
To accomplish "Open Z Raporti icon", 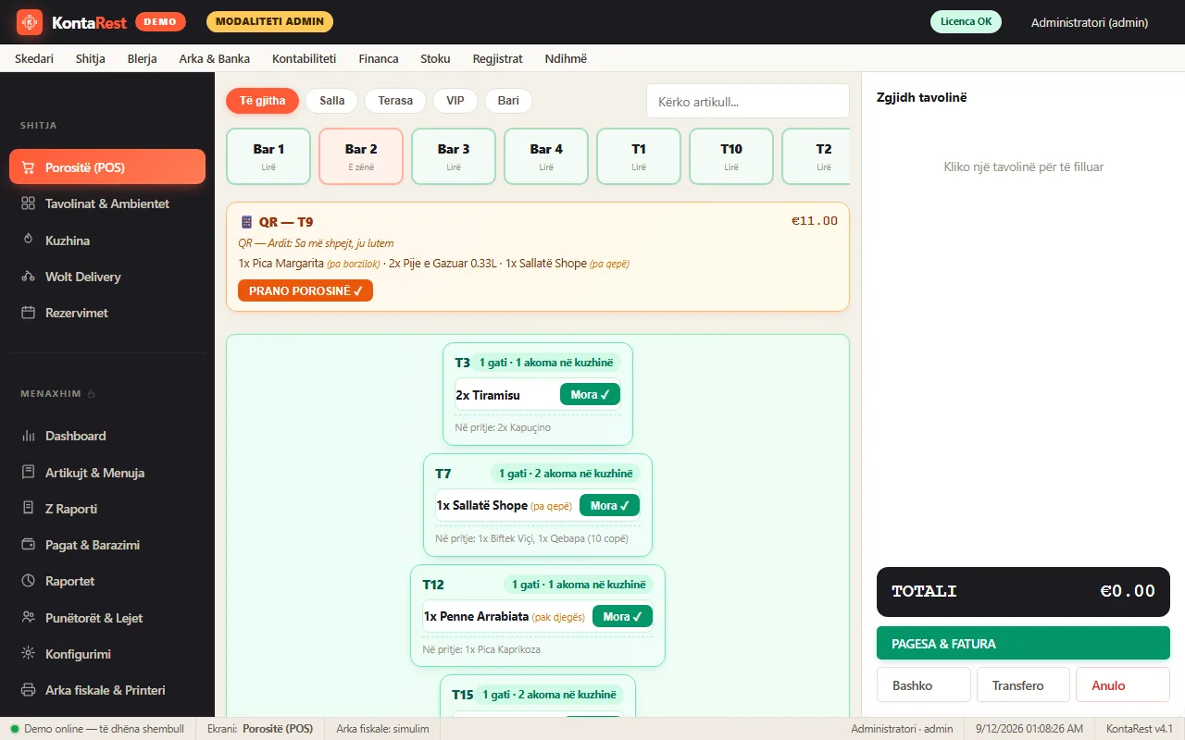I will (28, 509).
